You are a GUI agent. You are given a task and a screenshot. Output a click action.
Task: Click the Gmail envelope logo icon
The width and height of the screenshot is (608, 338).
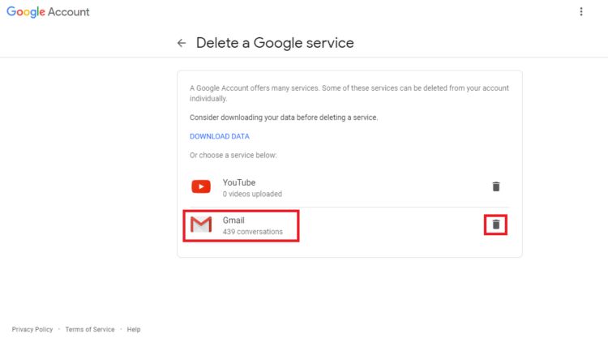pos(201,225)
